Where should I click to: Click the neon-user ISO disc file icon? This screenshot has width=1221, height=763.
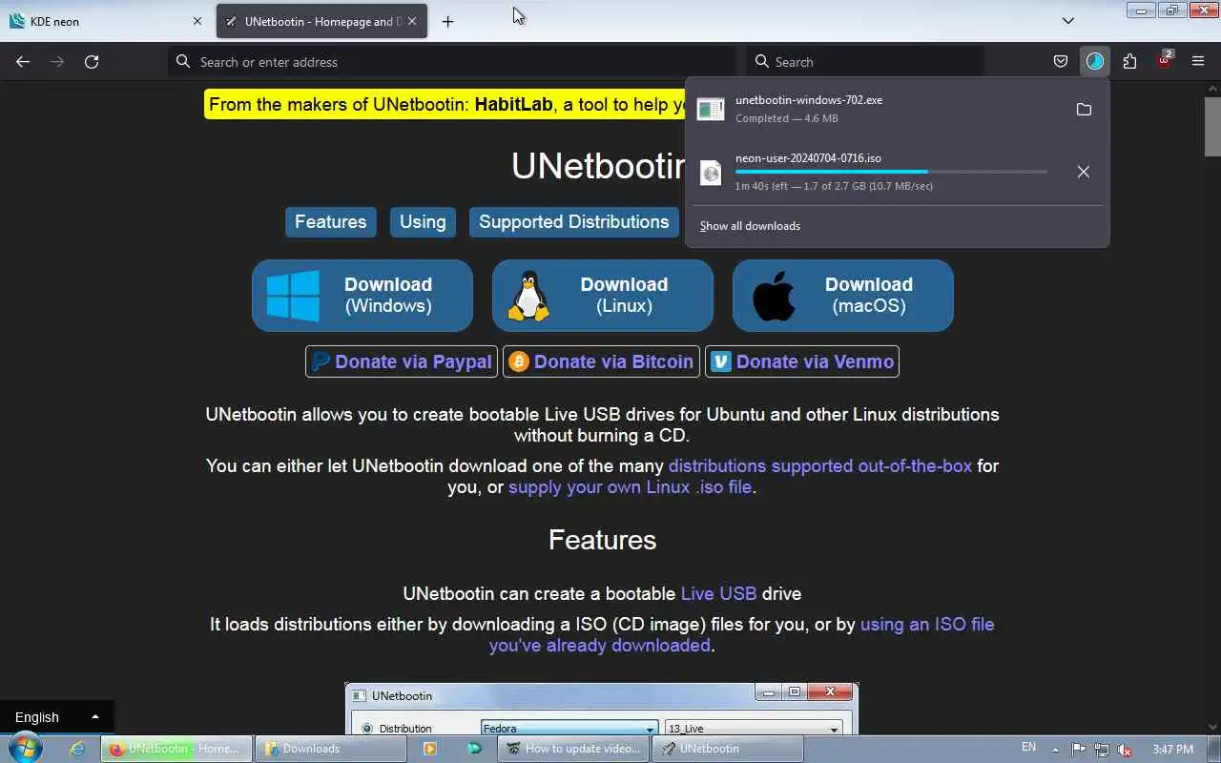[711, 172]
